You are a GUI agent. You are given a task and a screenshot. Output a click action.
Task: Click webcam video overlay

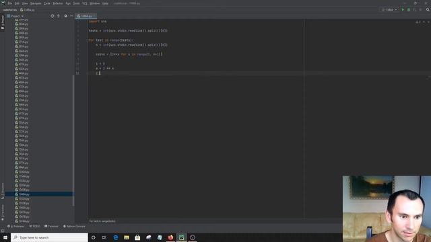point(387,209)
